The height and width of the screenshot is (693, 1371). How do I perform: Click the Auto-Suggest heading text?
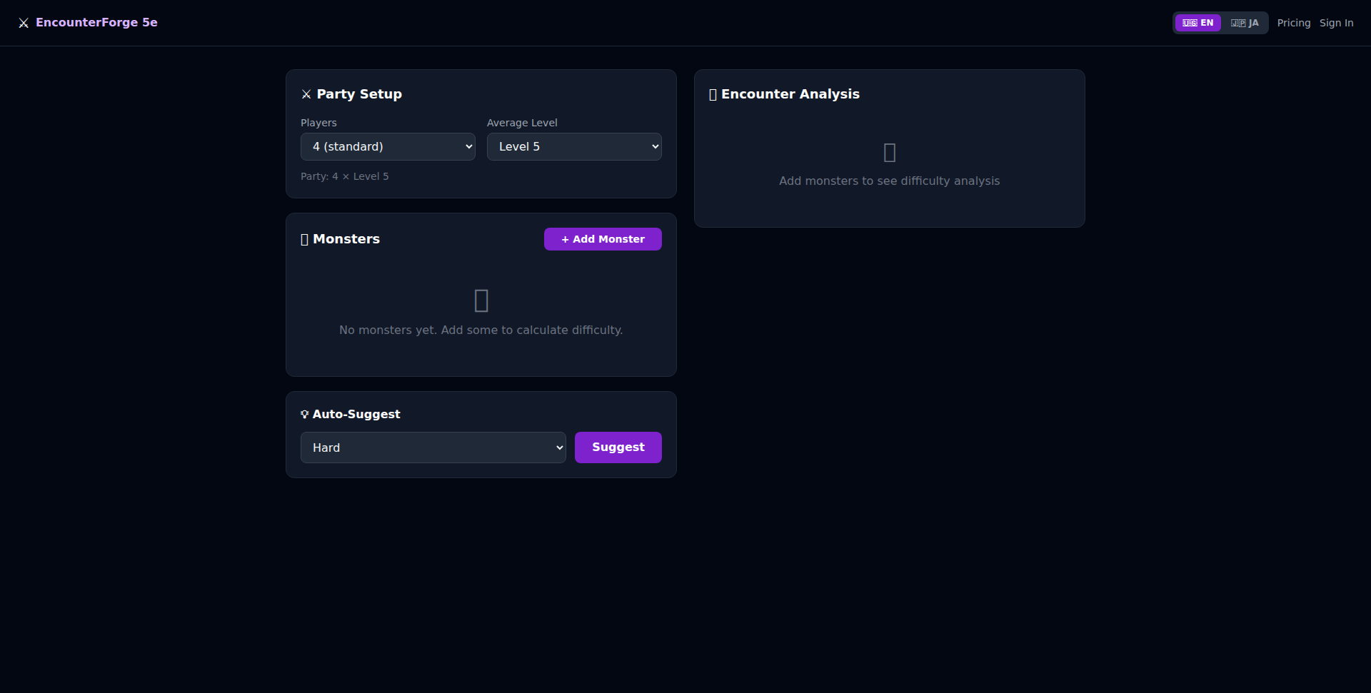pyautogui.click(x=356, y=414)
